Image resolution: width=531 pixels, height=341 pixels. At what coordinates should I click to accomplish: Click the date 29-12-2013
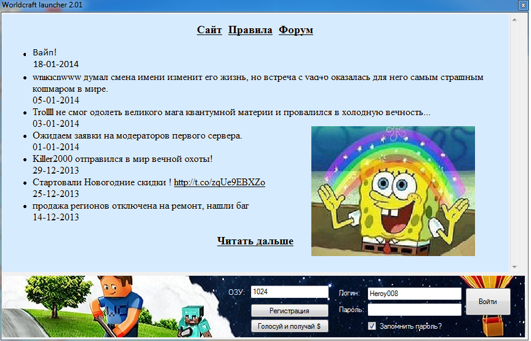pos(56,170)
